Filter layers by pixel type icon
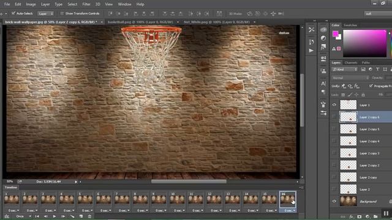 [363, 69]
